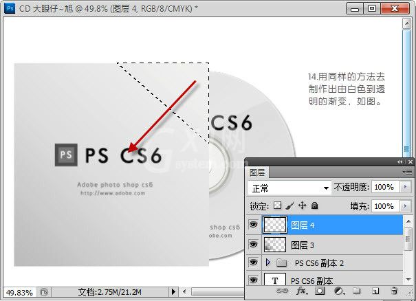Click the layers list scroll down arrow
Screen dimensions: 416x301
408,279
